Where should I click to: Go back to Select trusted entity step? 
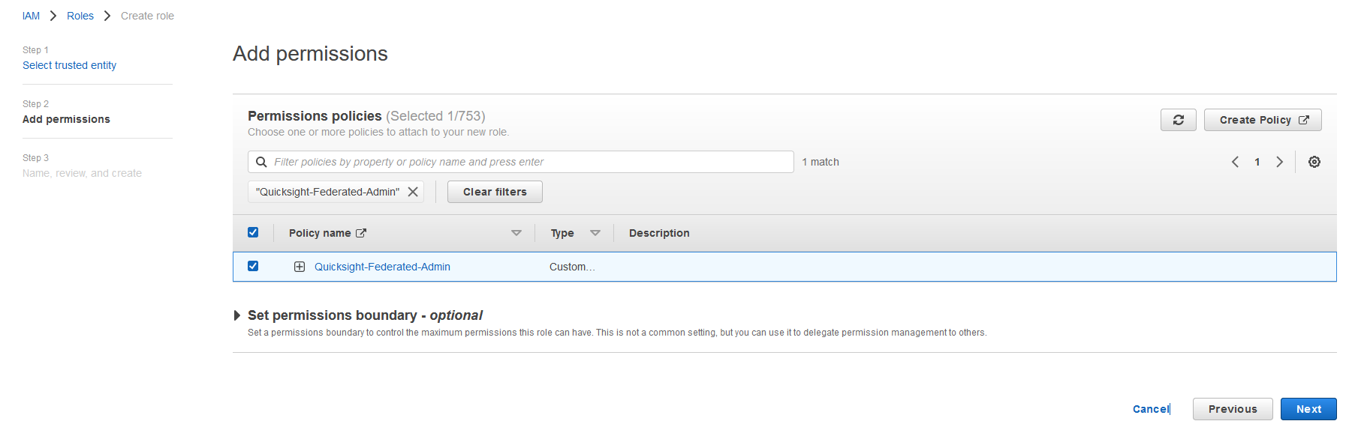point(69,65)
